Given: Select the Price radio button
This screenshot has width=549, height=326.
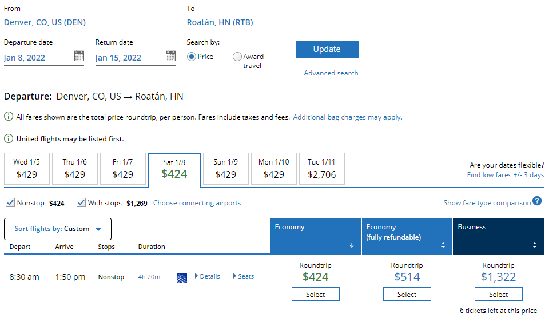Looking at the screenshot, I should [x=192, y=57].
